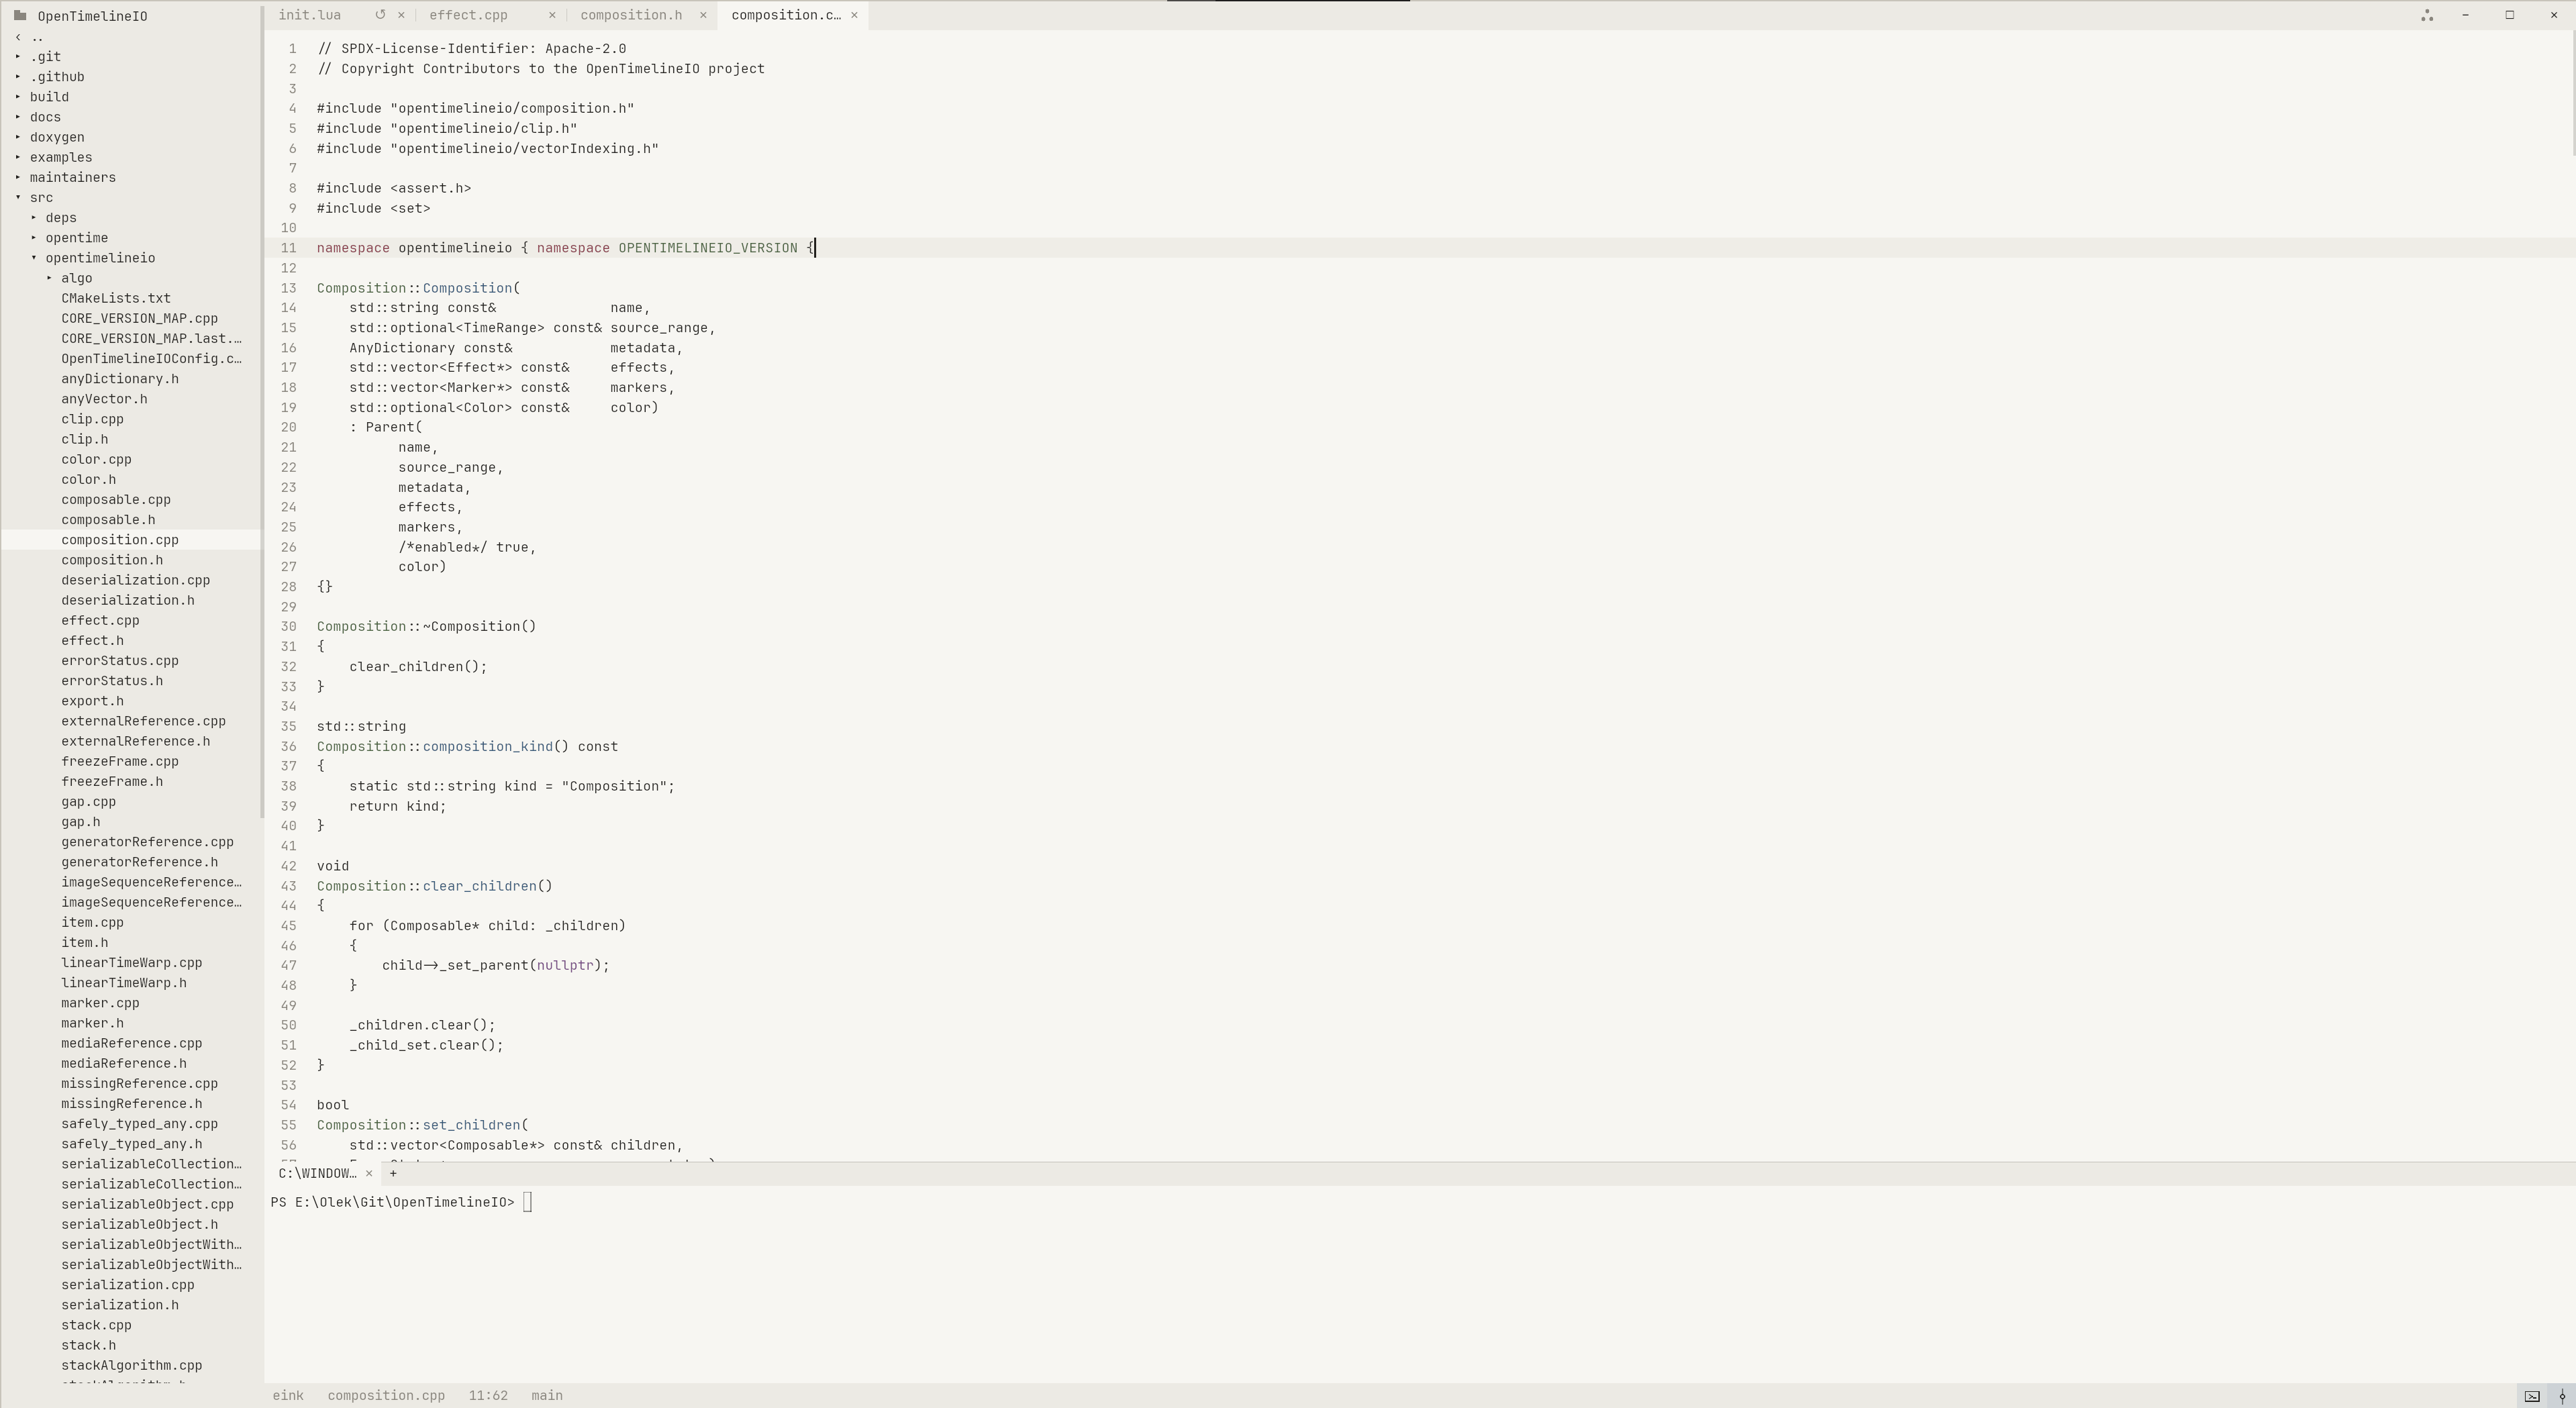Close the C:\WINDOW… terminal tab

pos(369,1173)
